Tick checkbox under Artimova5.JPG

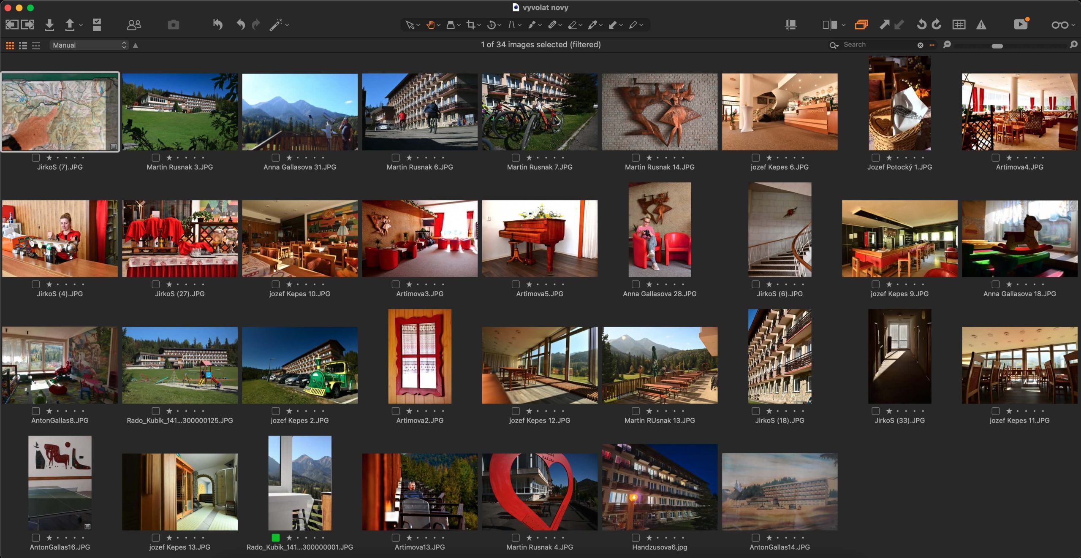516,284
